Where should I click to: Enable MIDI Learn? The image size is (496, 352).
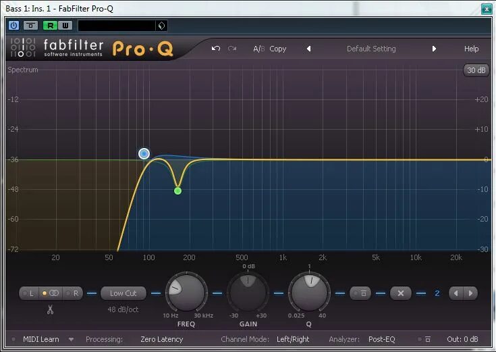(x=40, y=339)
